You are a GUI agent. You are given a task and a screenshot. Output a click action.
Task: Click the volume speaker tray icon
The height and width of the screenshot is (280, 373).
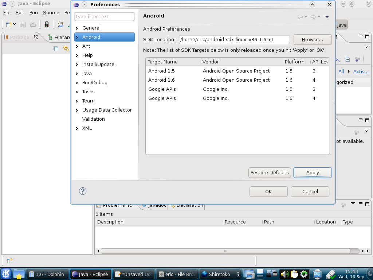[x=284, y=274]
